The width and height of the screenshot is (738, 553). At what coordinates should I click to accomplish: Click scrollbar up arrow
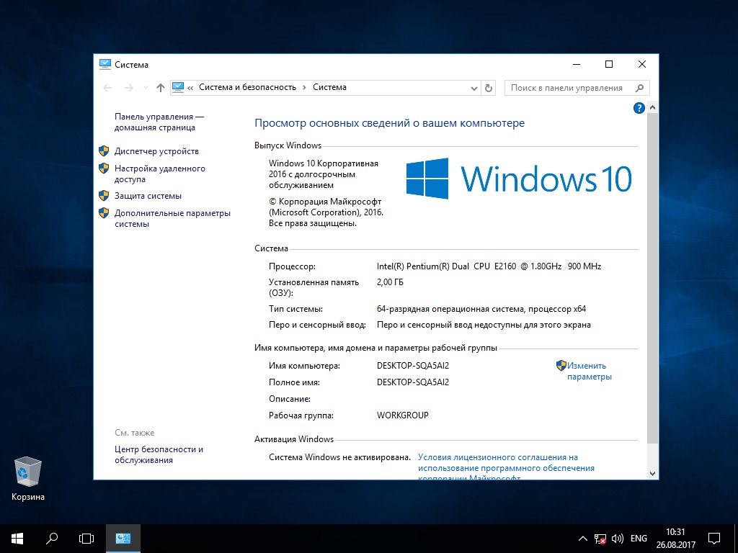click(652, 108)
